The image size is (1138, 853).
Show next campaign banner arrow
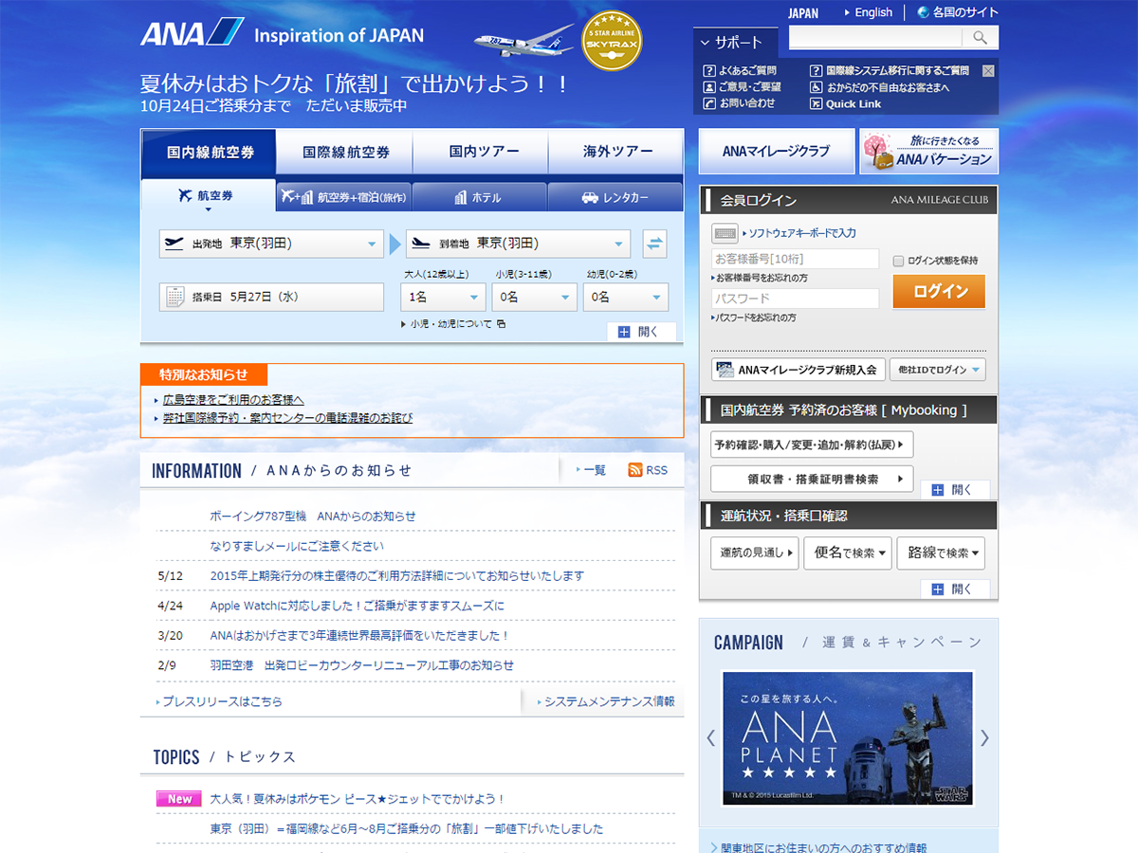coord(985,737)
